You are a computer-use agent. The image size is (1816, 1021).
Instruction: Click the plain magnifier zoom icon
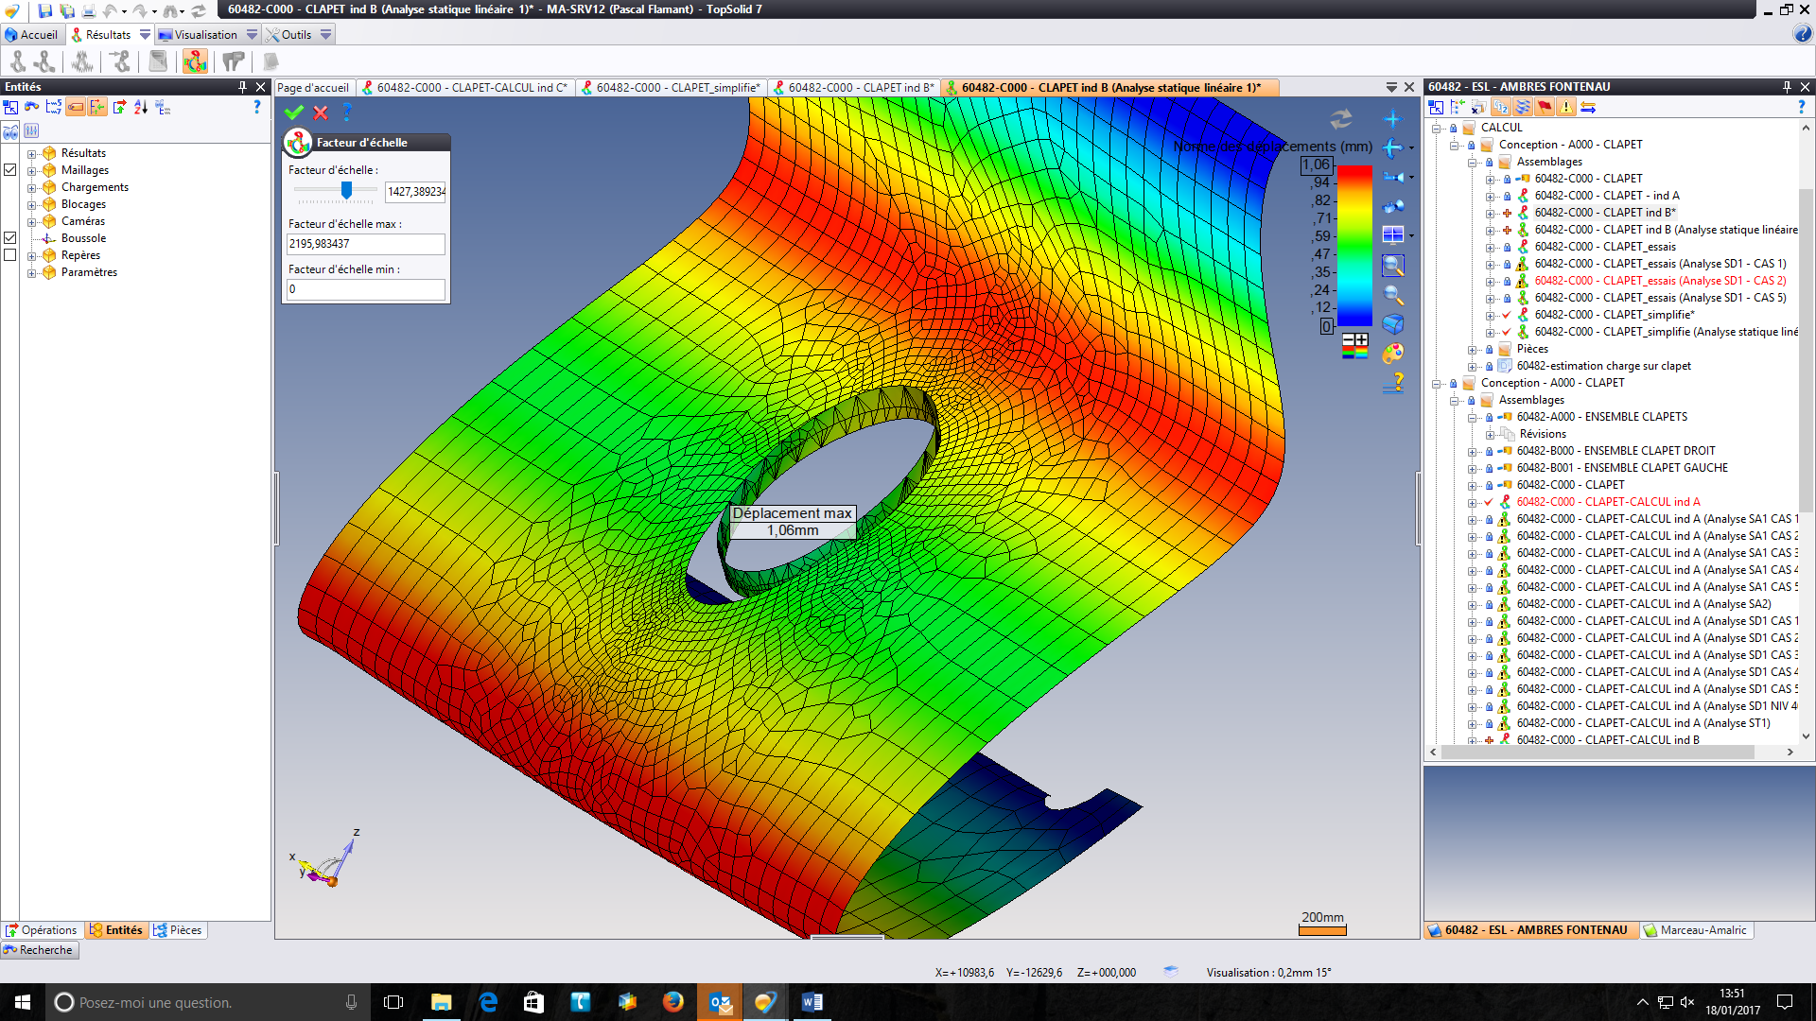(1393, 295)
